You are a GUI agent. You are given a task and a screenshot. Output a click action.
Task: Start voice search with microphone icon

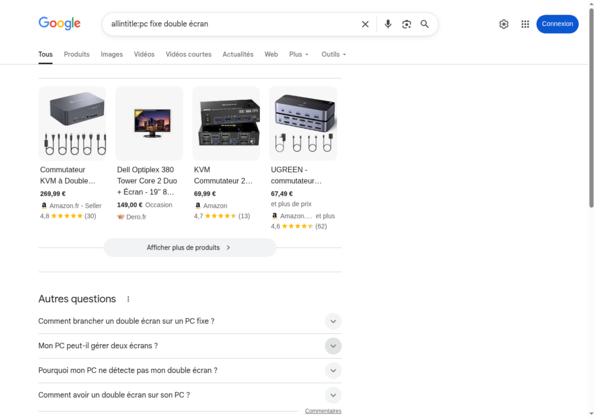[388, 24]
